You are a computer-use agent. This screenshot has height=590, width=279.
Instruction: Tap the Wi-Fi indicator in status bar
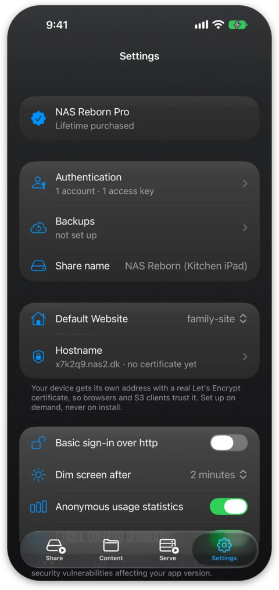(218, 25)
